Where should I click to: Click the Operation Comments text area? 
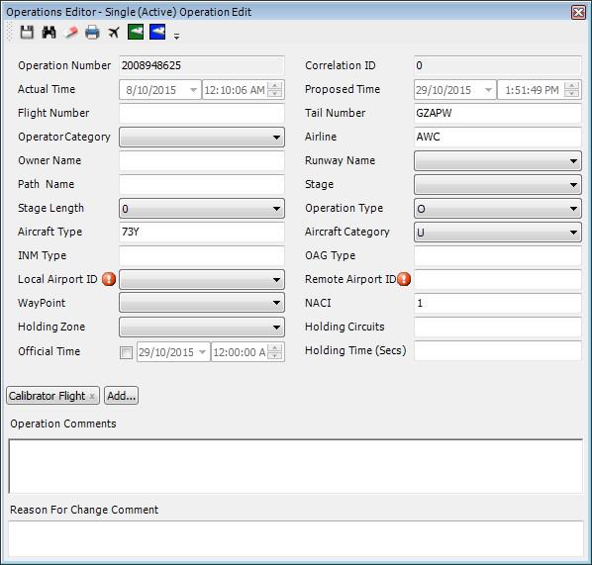coord(296,466)
